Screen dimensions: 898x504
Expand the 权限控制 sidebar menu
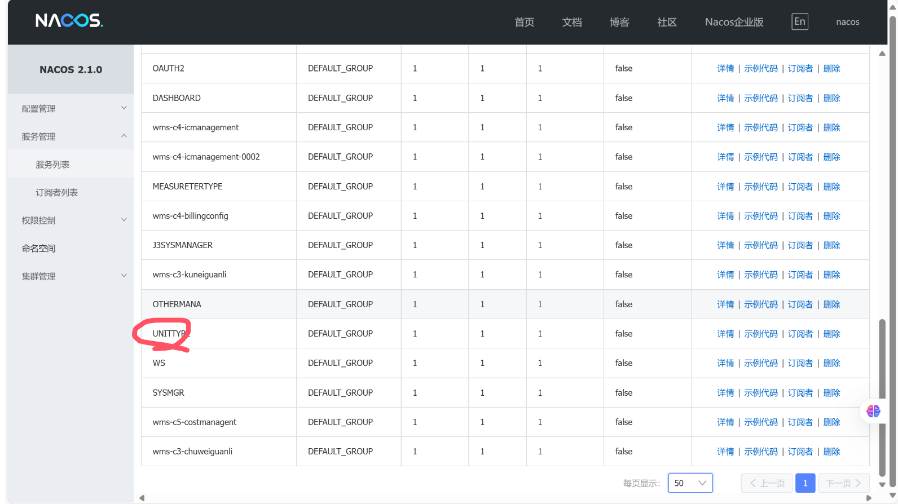(71, 220)
